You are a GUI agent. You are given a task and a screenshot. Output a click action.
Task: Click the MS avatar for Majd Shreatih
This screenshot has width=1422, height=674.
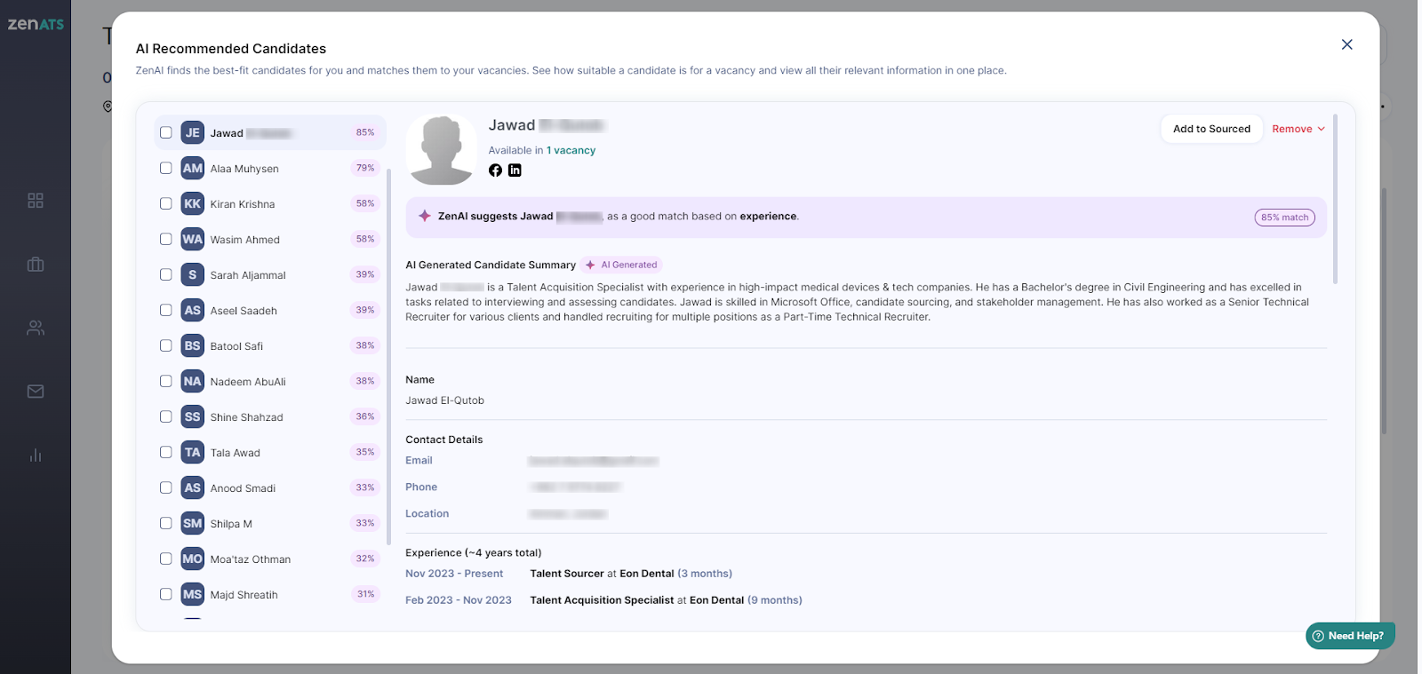pos(193,594)
